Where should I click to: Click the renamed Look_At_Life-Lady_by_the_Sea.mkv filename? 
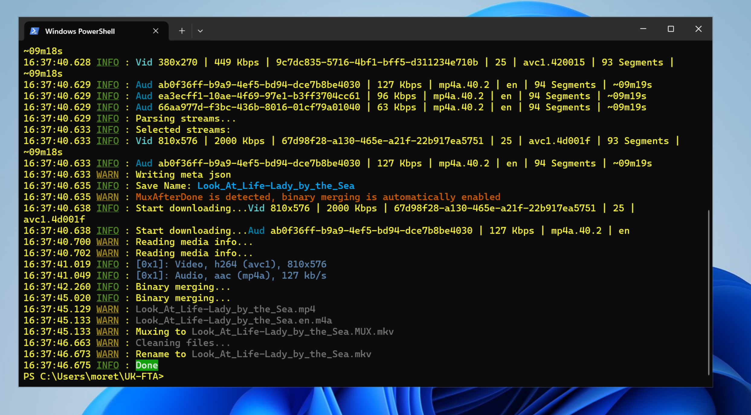click(x=281, y=354)
